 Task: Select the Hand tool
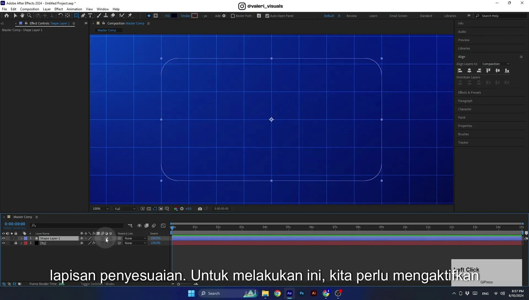(x=22, y=16)
